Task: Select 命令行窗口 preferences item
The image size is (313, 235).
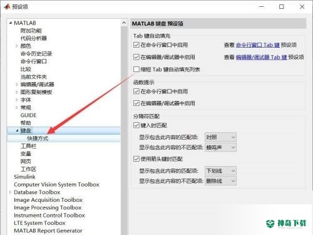Action: (x=34, y=61)
